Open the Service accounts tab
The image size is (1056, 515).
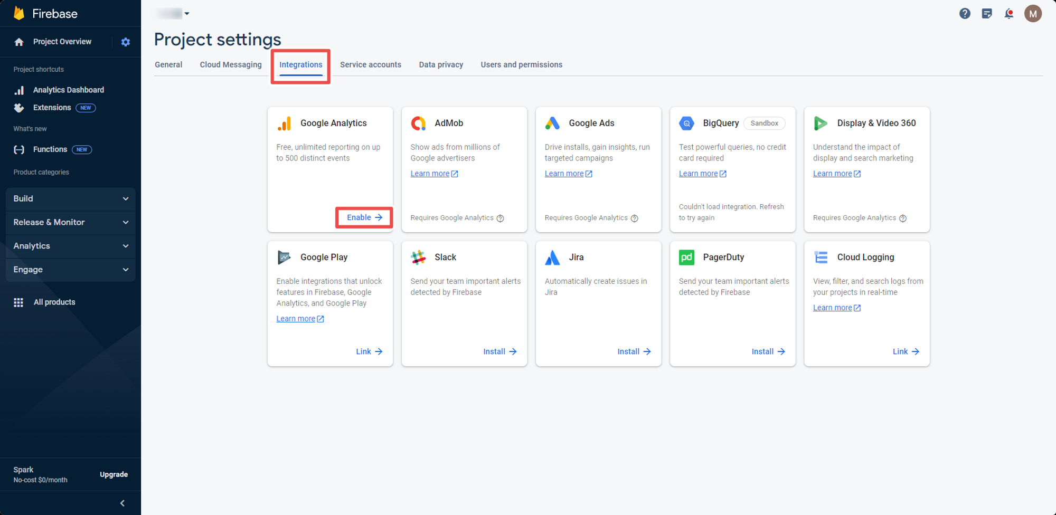[x=371, y=65]
